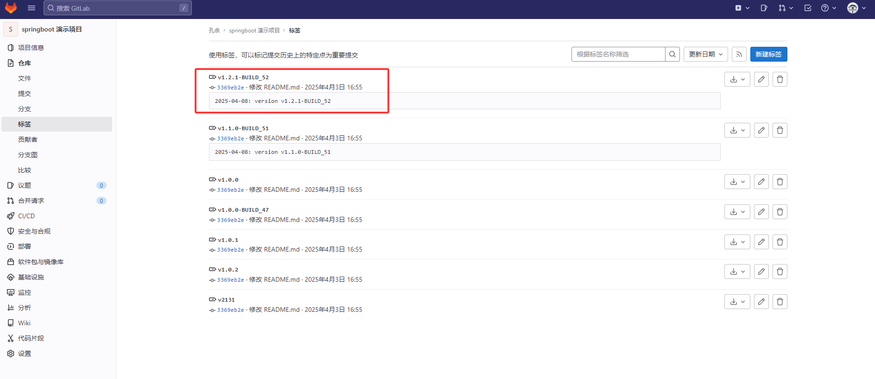This screenshot has width=875, height=379.
Task: Open 分支 in the repository sidebar
Action: [25, 109]
